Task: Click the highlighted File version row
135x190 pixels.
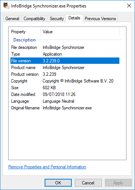Action: (x=65, y=61)
